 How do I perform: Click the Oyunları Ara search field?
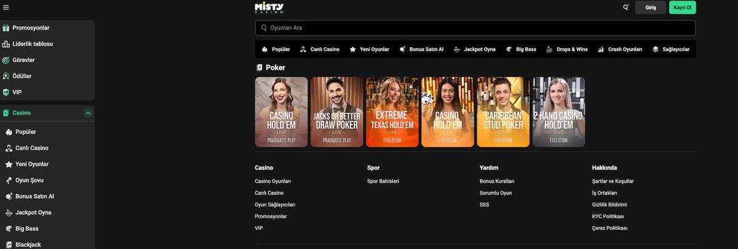(x=475, y=28)
